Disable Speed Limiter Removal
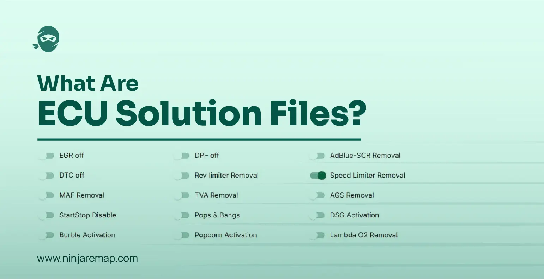The image size is (544, 279). [x=319, y=176]
